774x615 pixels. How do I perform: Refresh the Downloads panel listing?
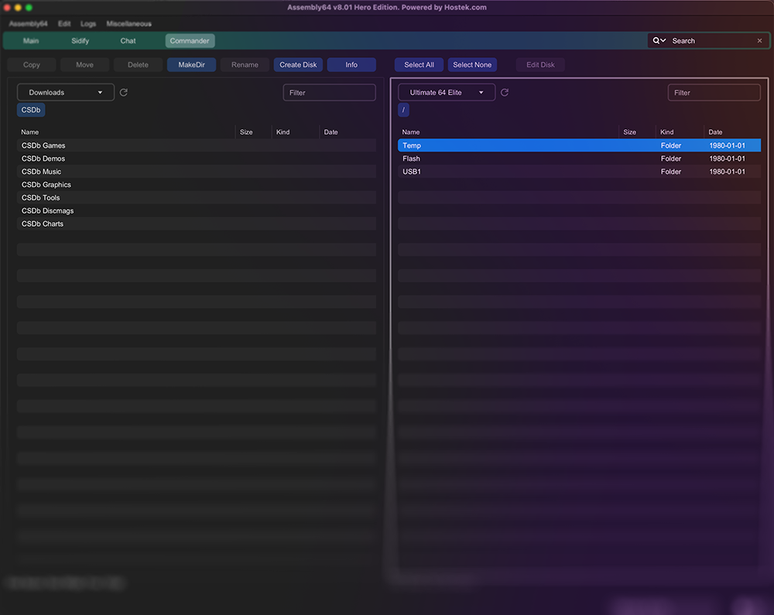(x=124, y=93)
